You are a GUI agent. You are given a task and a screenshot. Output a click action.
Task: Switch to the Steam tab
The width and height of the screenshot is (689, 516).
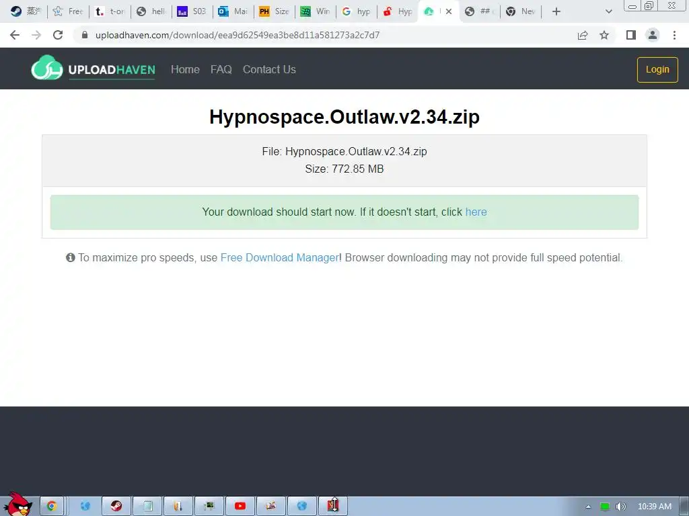point(25,11)
